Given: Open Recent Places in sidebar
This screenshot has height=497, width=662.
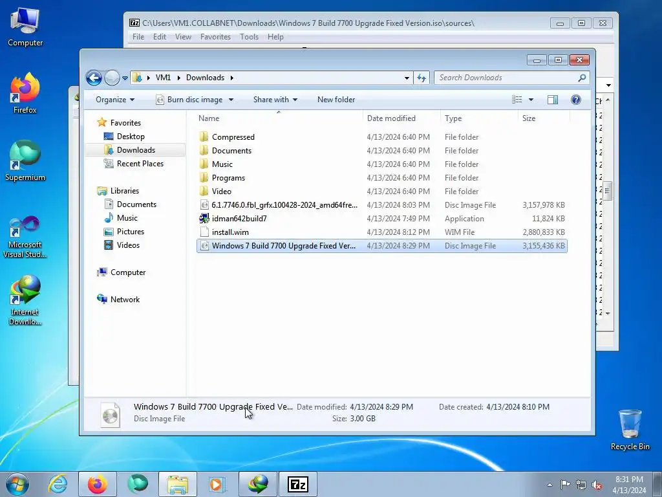Looking at the screenshot, I should [140, 164].
